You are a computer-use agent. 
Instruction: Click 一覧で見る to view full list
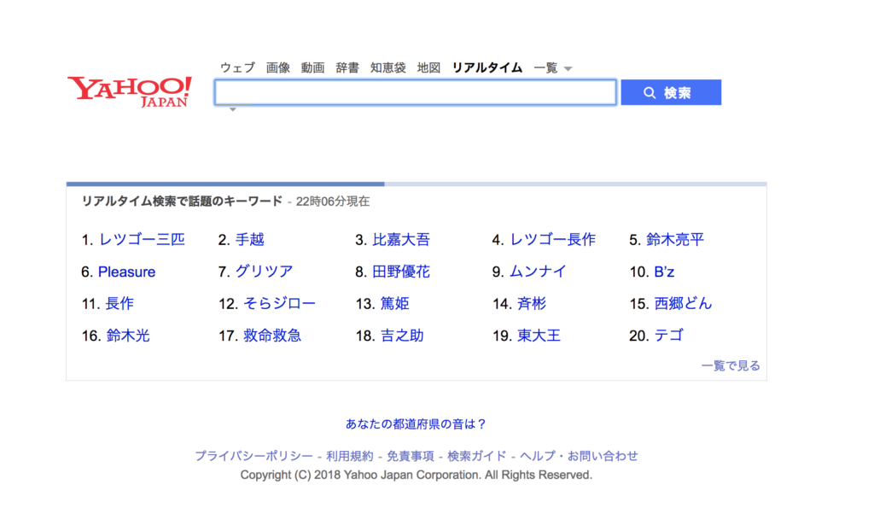(x=731, y=366)
